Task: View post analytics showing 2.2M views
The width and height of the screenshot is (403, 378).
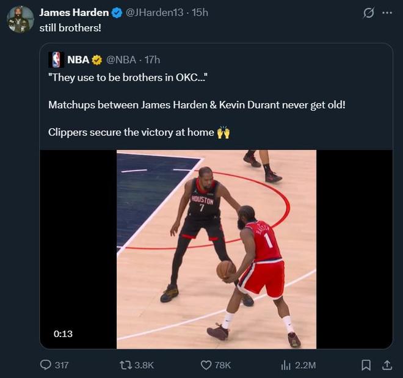Action: click(x=286, y=365)
